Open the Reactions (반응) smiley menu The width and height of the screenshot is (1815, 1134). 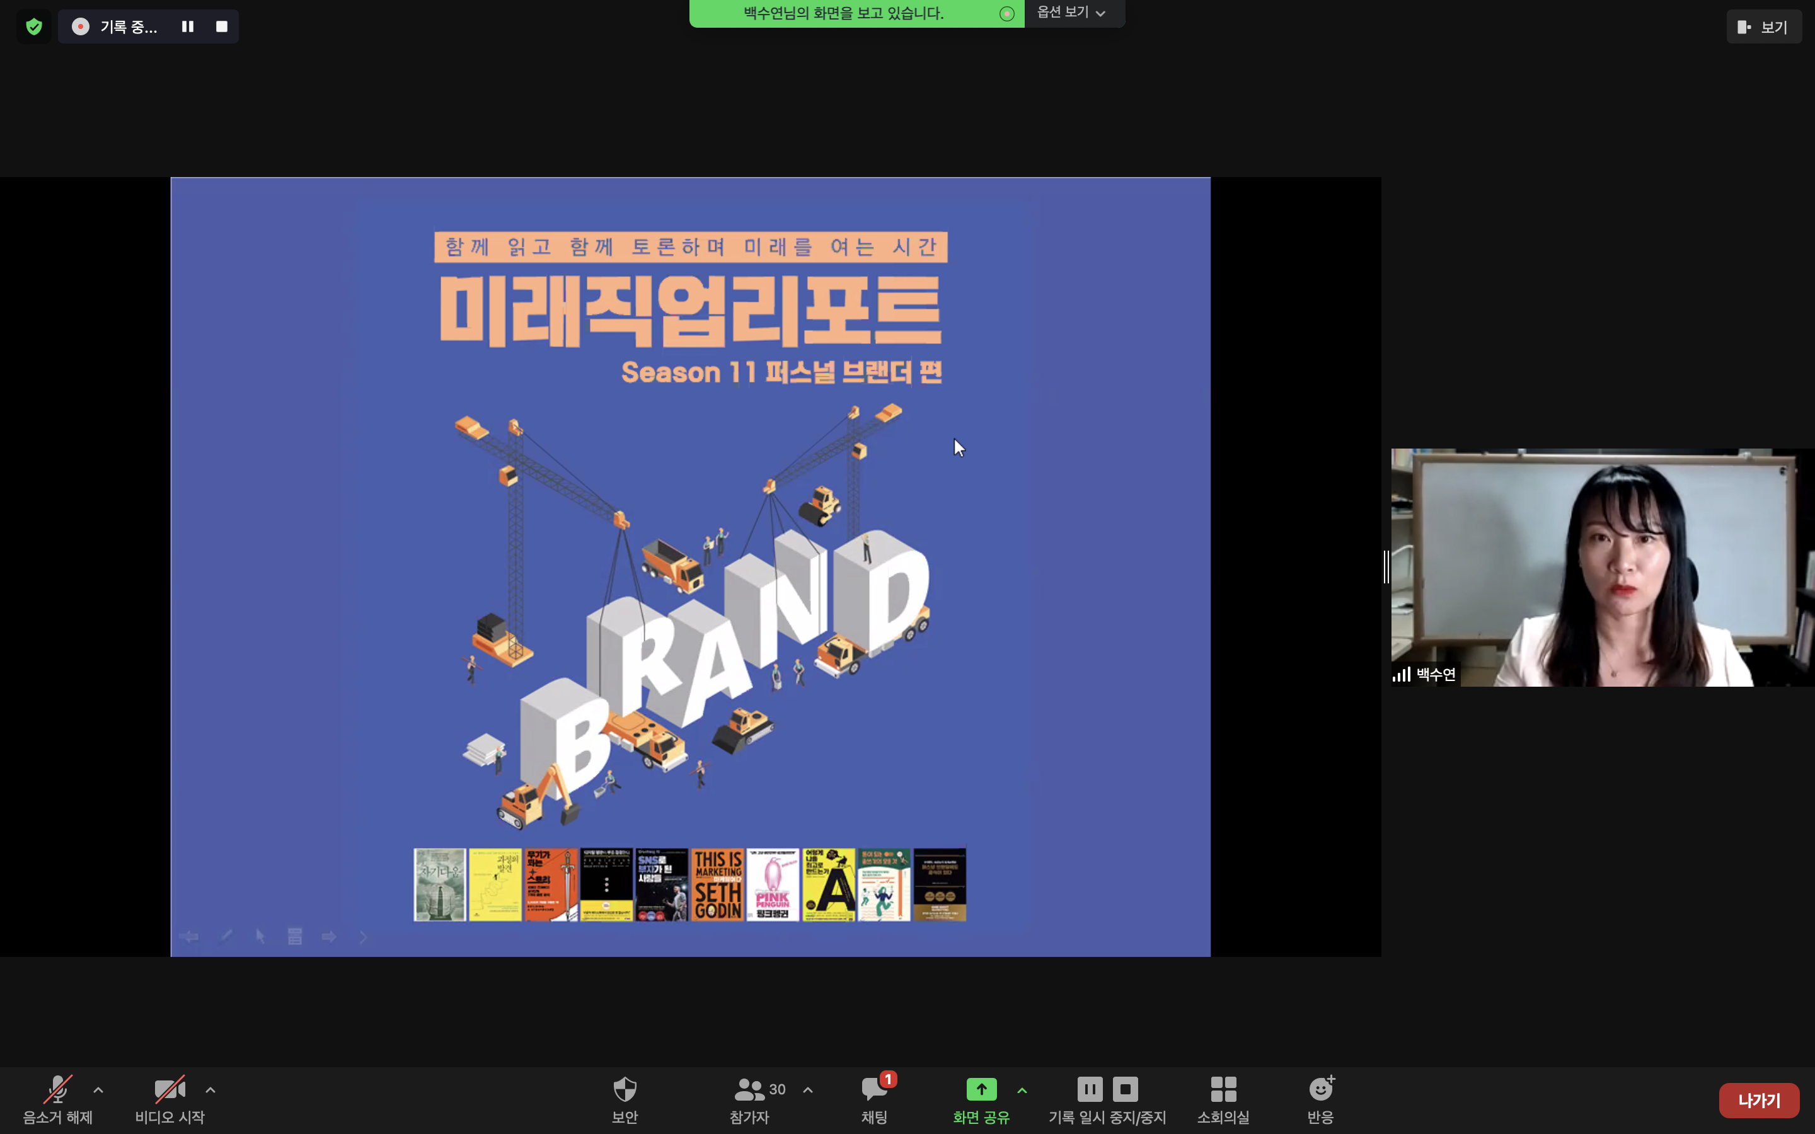tap(1320, 1098)
